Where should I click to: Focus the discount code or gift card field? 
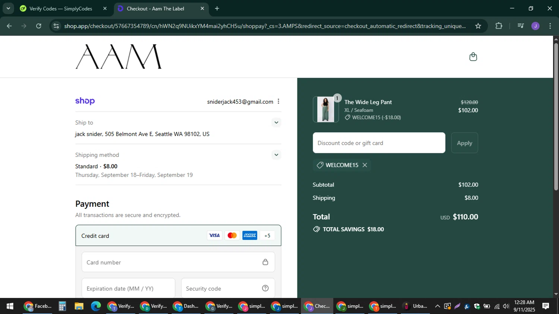coord(379,143)
